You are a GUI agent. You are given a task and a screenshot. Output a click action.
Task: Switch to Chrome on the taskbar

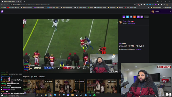coord(51,95)
